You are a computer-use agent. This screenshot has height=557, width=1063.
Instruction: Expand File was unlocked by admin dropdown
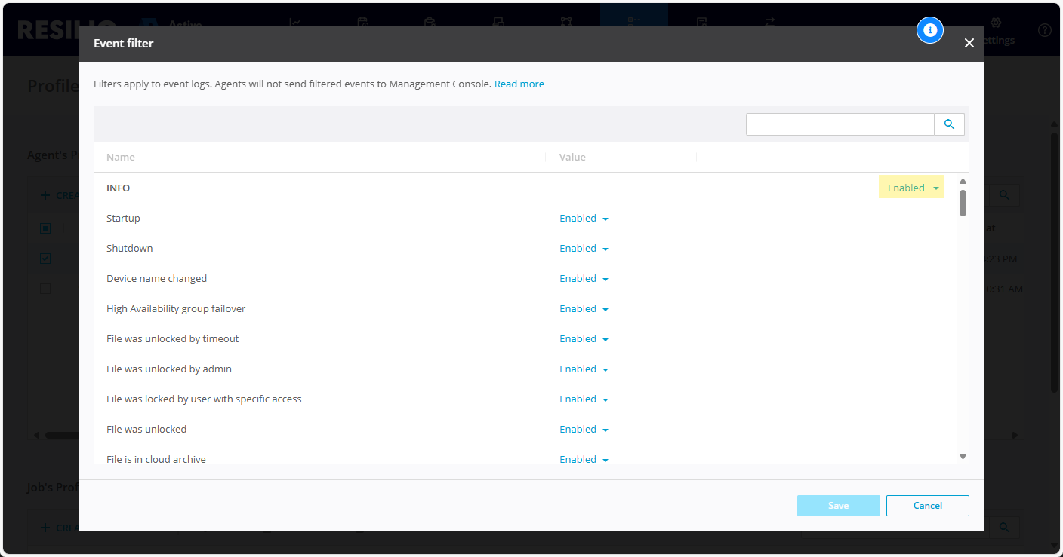(x=584, y=369)
